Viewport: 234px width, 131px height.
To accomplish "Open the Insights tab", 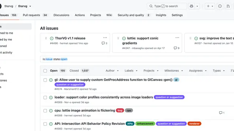I will pos(161,15).
